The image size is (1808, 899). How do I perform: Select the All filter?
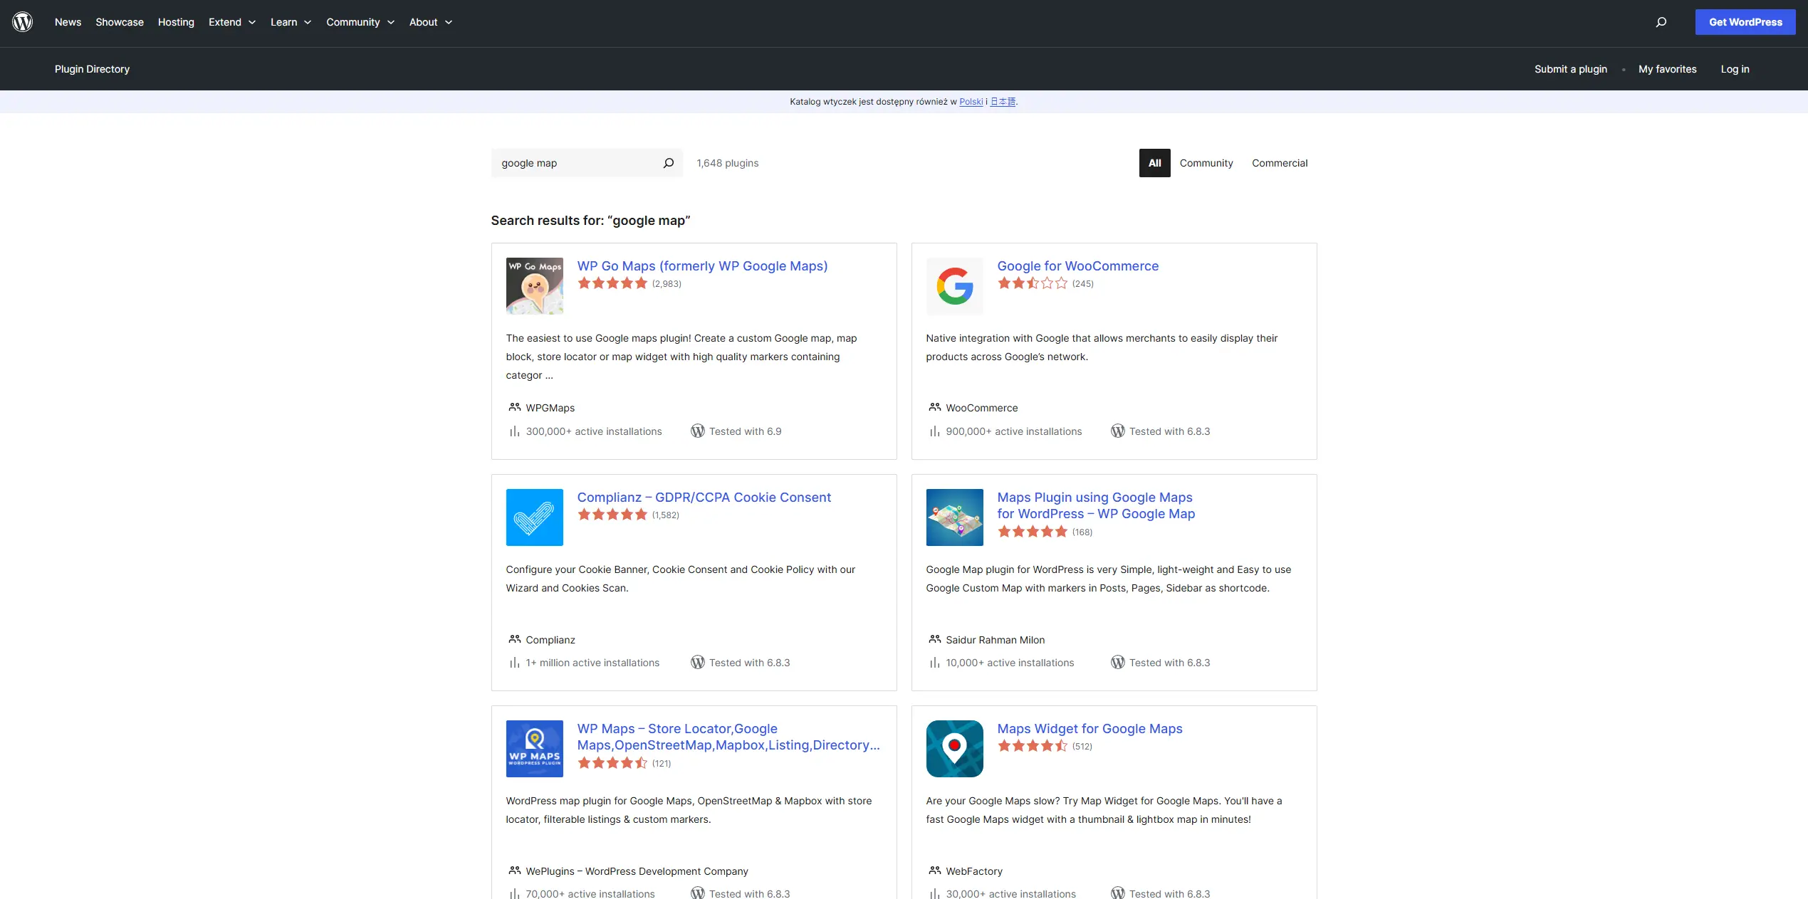(x=1154, y=163)
